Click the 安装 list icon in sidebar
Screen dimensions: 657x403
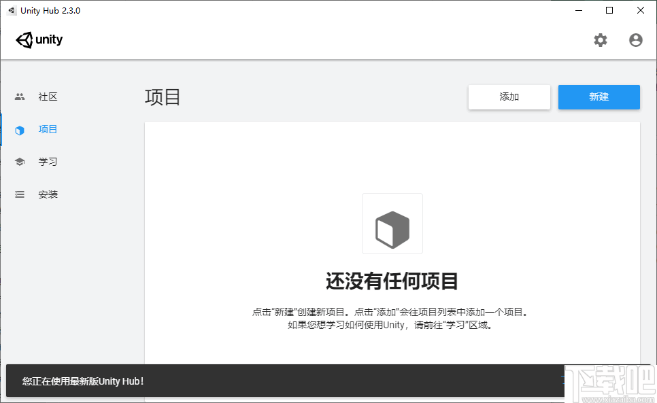20,194
